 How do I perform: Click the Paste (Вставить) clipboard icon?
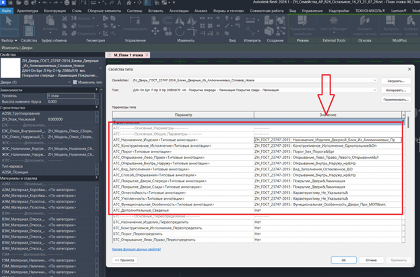pyautogui.click(x=50, y=21)
